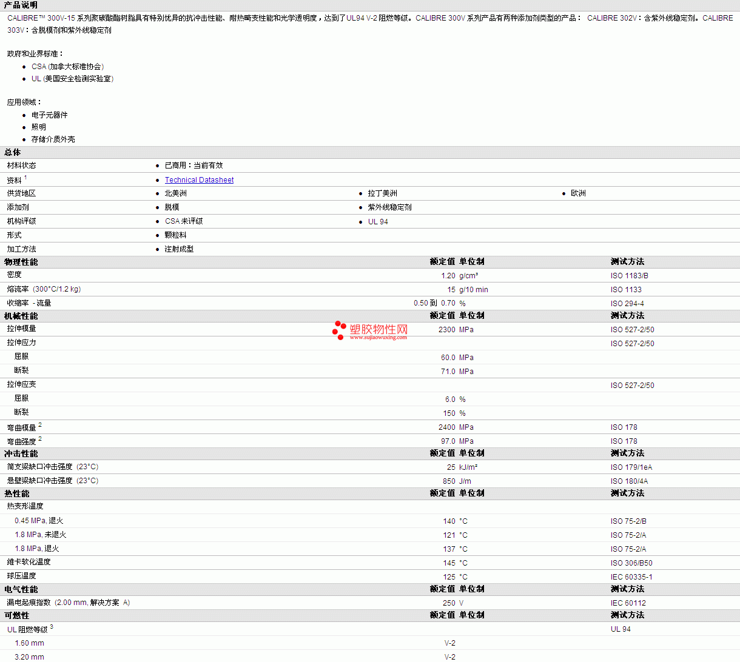This screenshot has width=740, height=662.
Task: Select the density value 1.20
Action: [x=448, y=276]
